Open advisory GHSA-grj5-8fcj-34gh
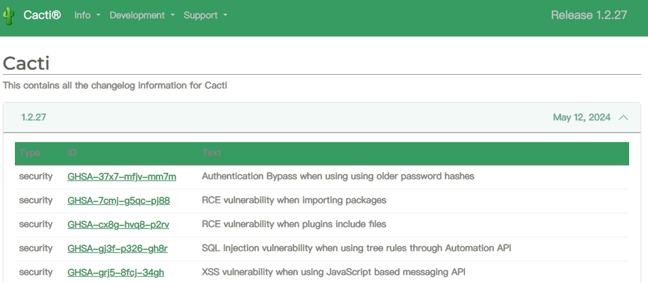 (115, 272)
